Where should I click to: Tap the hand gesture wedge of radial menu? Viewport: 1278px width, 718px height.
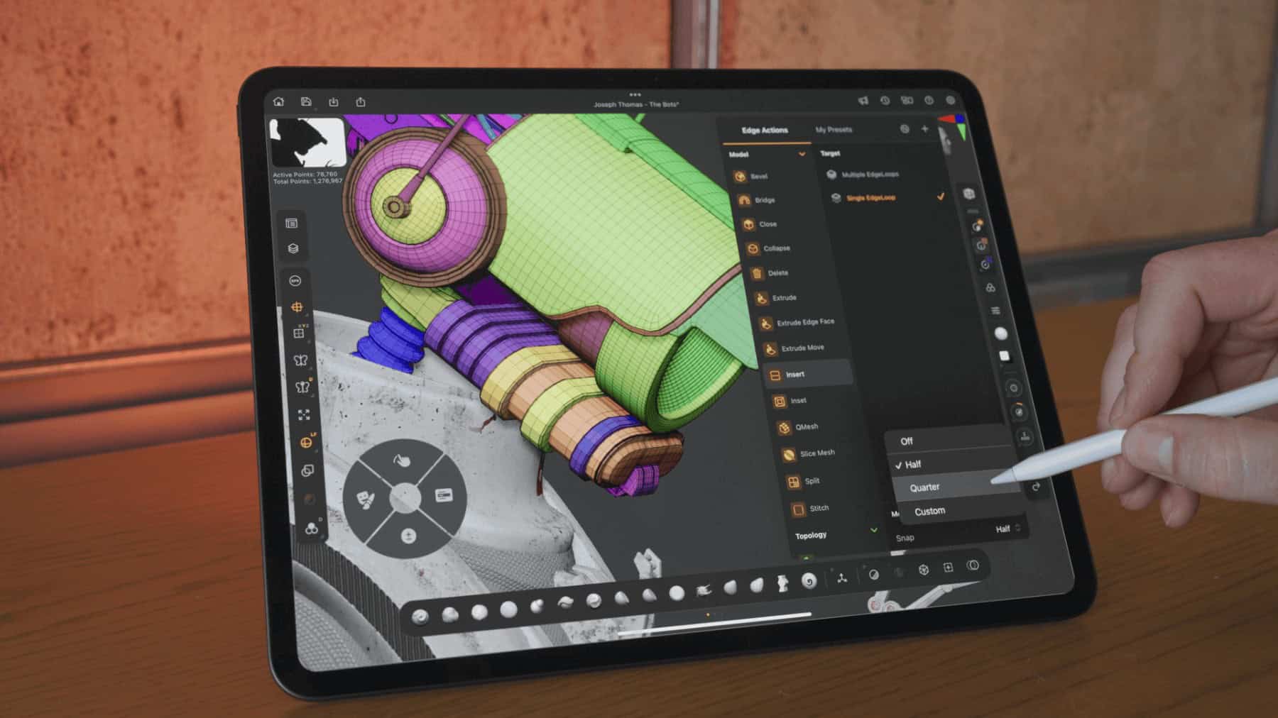pyautogui.click(x=402, y=460)
